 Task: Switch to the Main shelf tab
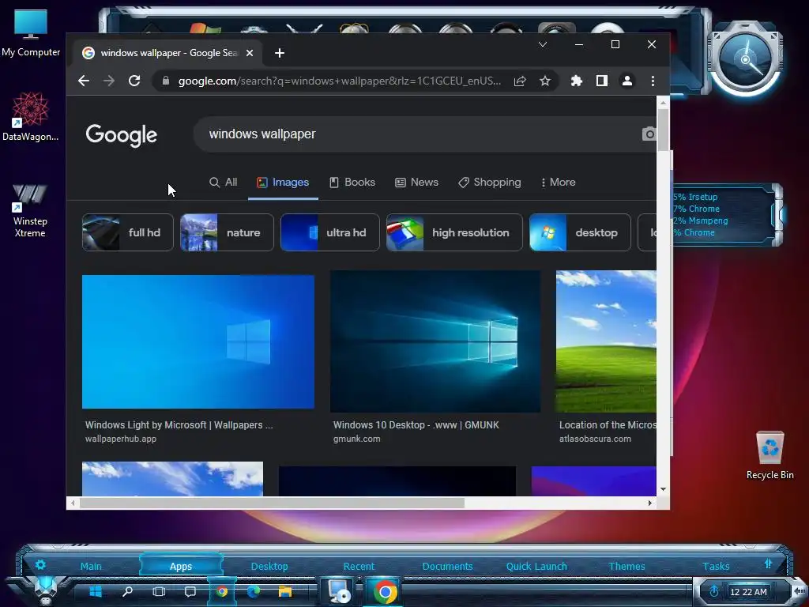pos(91,566)
